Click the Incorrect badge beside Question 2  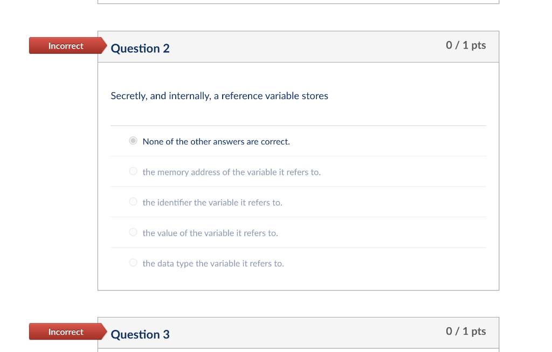tap(65, 46)
